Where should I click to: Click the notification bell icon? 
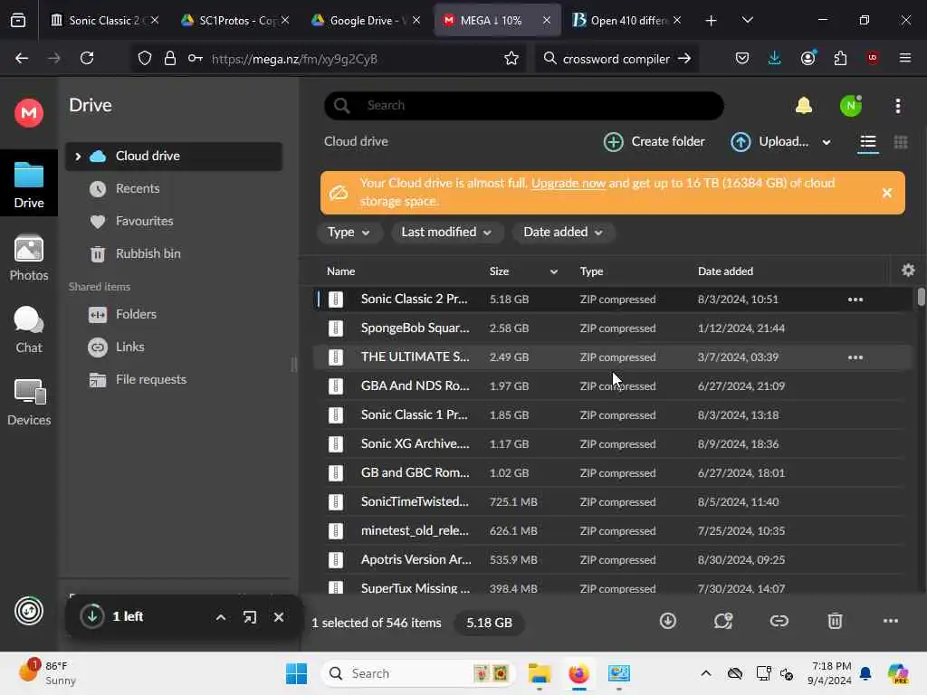[x=804, y=106]
